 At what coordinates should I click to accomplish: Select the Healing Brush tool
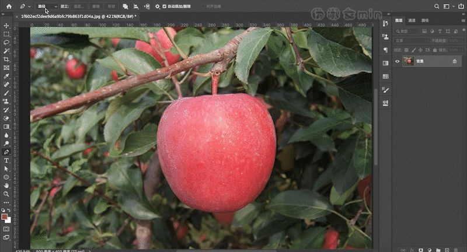point(6,85)
